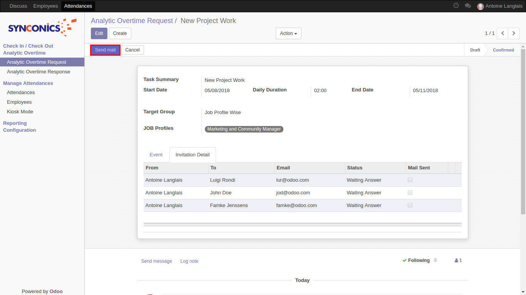Click the Log note link
The image size is (526, 295).
click(189, 261)
